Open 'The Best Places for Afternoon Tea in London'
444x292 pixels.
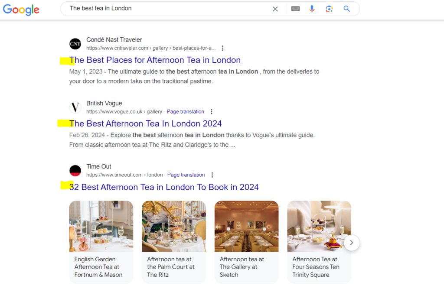pos(155,60)
